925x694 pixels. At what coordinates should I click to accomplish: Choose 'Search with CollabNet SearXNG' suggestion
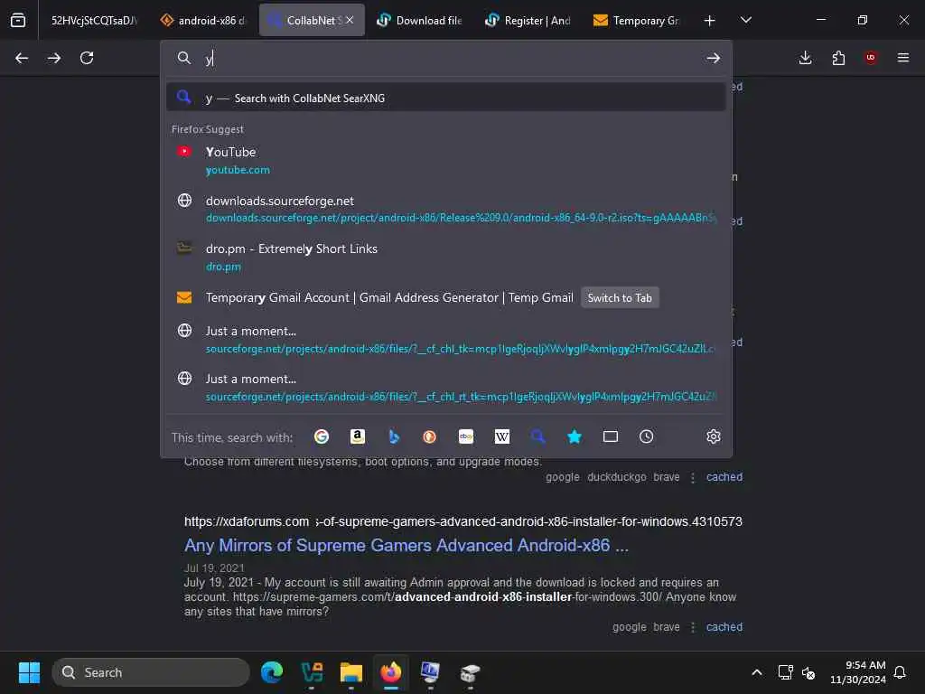pos(445,98)
